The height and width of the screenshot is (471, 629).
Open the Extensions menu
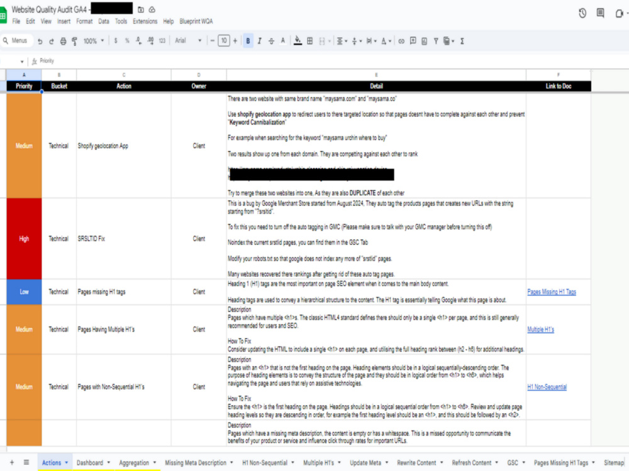[145, 21]
